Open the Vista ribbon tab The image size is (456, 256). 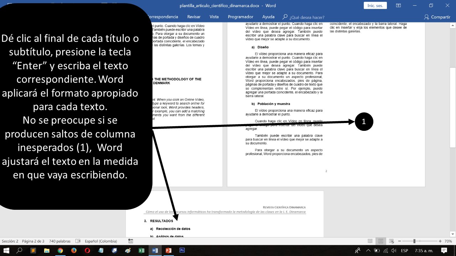pyautogui.click(x=214, y=17)
